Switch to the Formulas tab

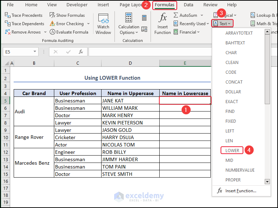tap(165, 5)
